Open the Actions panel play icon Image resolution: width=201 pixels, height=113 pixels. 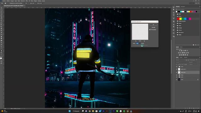click(174, 9)
